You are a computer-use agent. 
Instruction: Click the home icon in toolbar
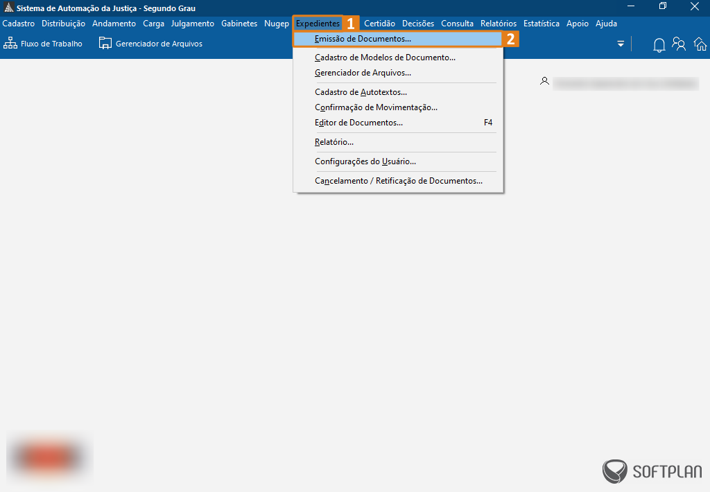[x=700, y=44]
